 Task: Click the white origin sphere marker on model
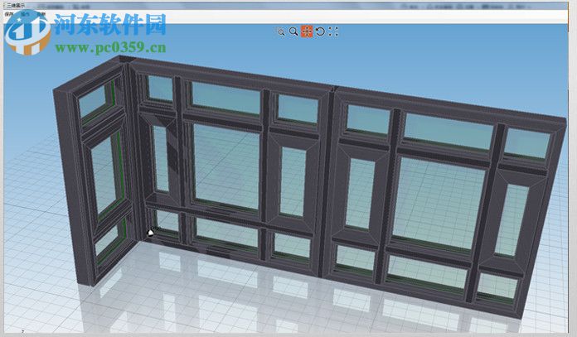pyautogui.click(x=151, y=233)
